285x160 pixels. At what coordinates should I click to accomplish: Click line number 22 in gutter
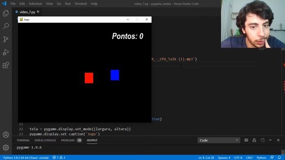click(21, 129)
